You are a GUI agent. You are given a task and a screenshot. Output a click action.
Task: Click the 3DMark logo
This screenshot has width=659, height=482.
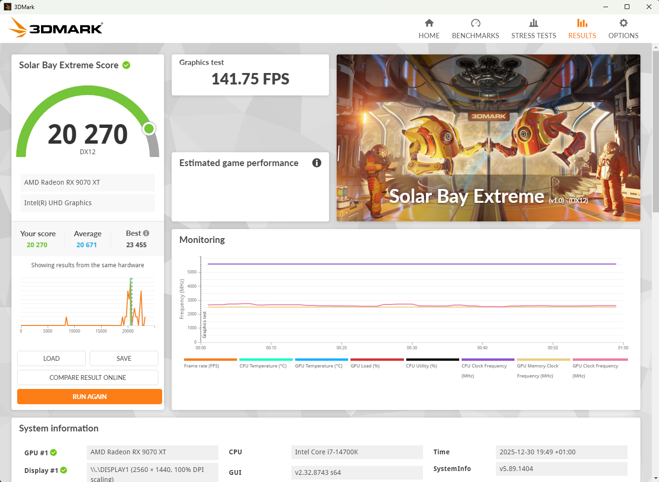tap(56, 28)
